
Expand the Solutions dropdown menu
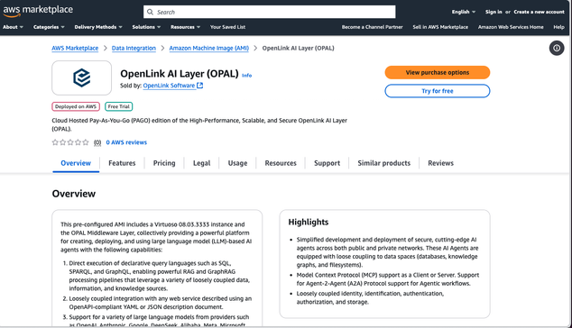click(x=146, y=27)
